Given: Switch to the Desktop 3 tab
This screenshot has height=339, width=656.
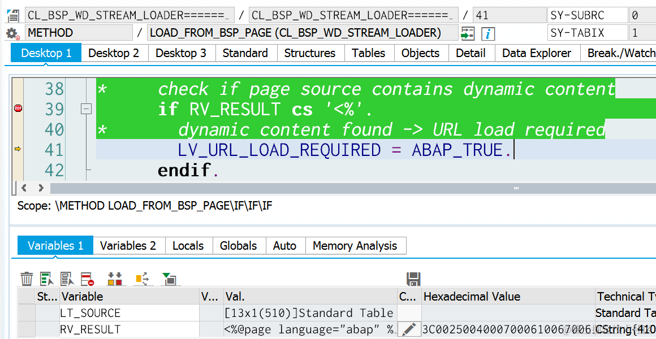Looking at the screenshot, I should tap(181, 53).
